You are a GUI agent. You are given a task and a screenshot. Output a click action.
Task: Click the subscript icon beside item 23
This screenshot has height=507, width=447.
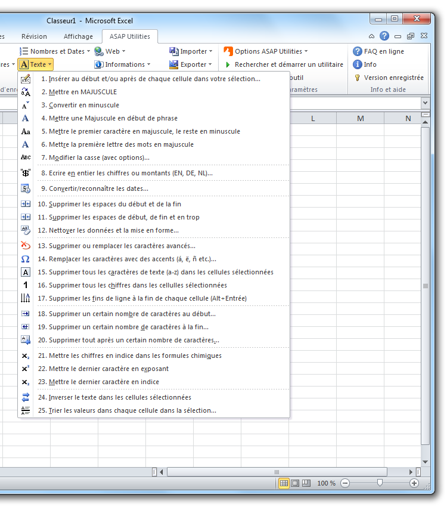tap(26, 382)
